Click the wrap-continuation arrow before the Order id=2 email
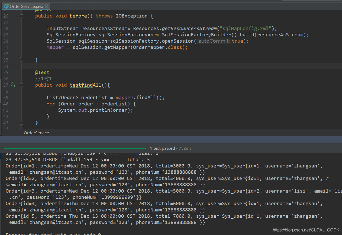The image size is (342, 235). pyautogui.click(x=7, y=185)
